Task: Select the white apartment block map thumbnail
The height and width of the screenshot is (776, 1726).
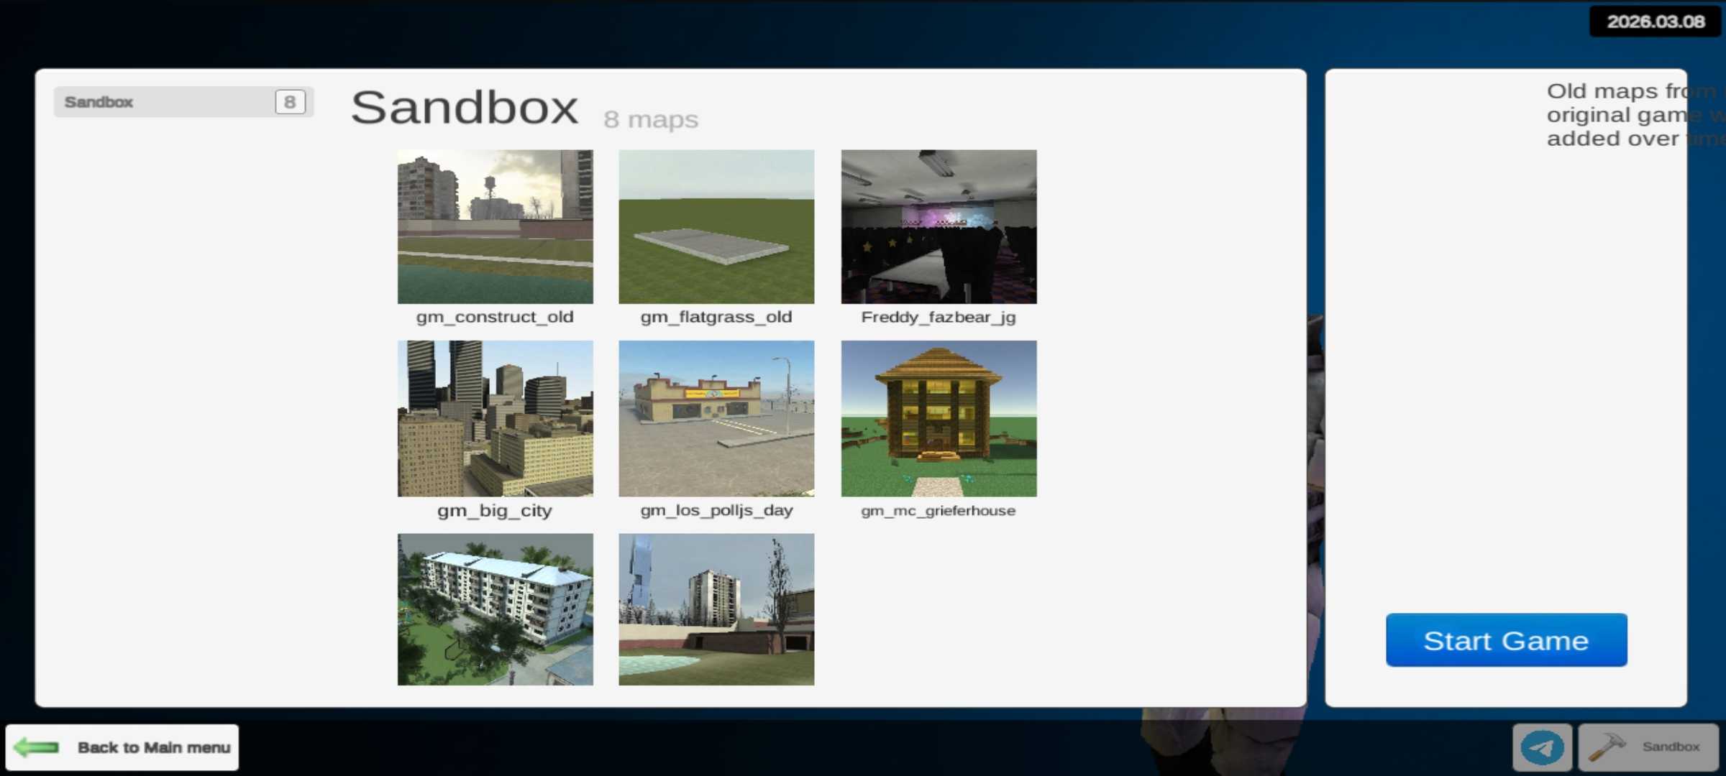Action: pyautogui.click(x=495, y=609)
